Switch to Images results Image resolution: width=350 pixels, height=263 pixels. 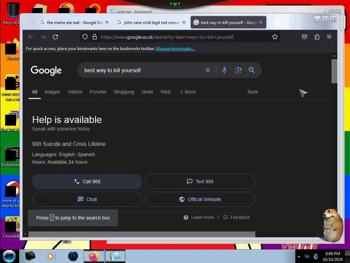click(52, 92)
